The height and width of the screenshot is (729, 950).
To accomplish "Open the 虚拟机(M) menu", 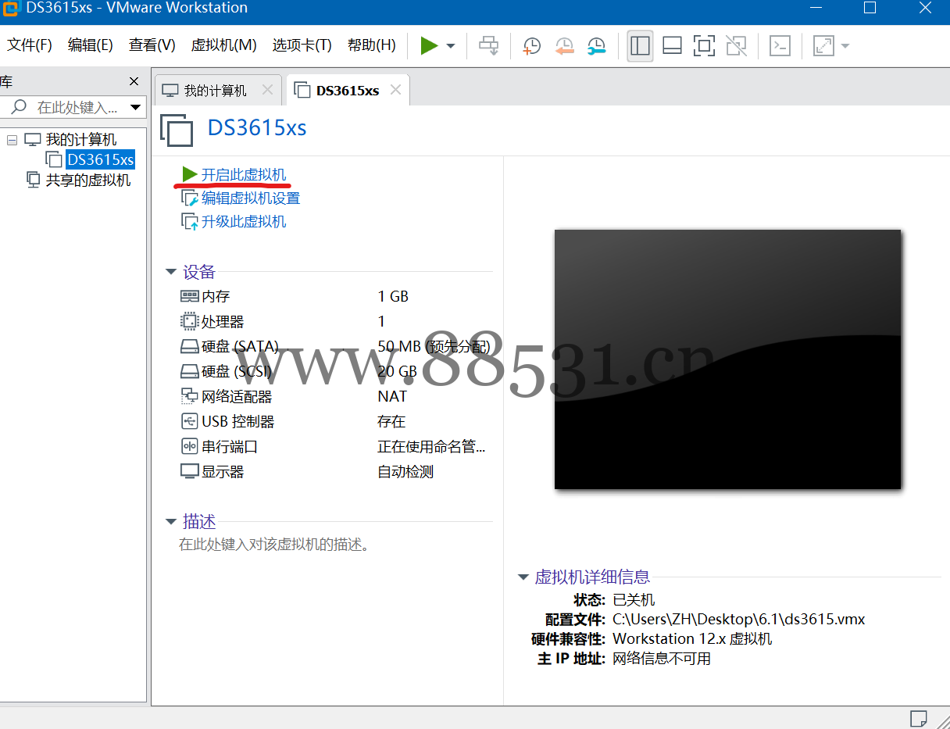I will pyautogui.click(x=223, y=45).
